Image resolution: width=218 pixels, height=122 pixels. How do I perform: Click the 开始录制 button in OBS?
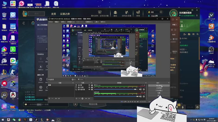pyautogui.click(x=159, y=88)
